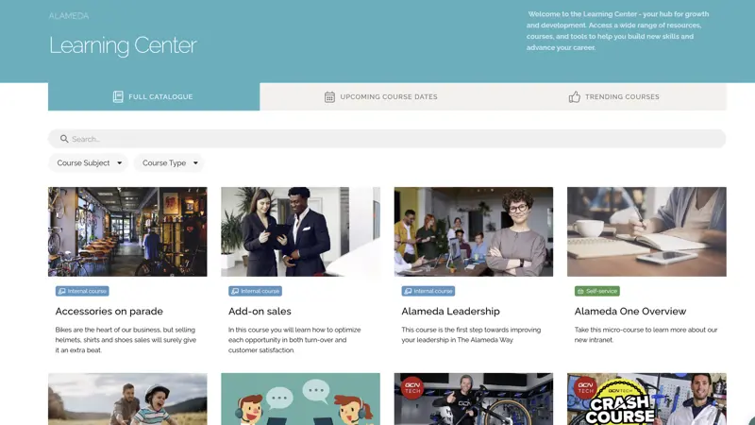Viewport: 755px width, 425px height.
Task: Click the magnifying glass search icon
Action: pos(64,139)
